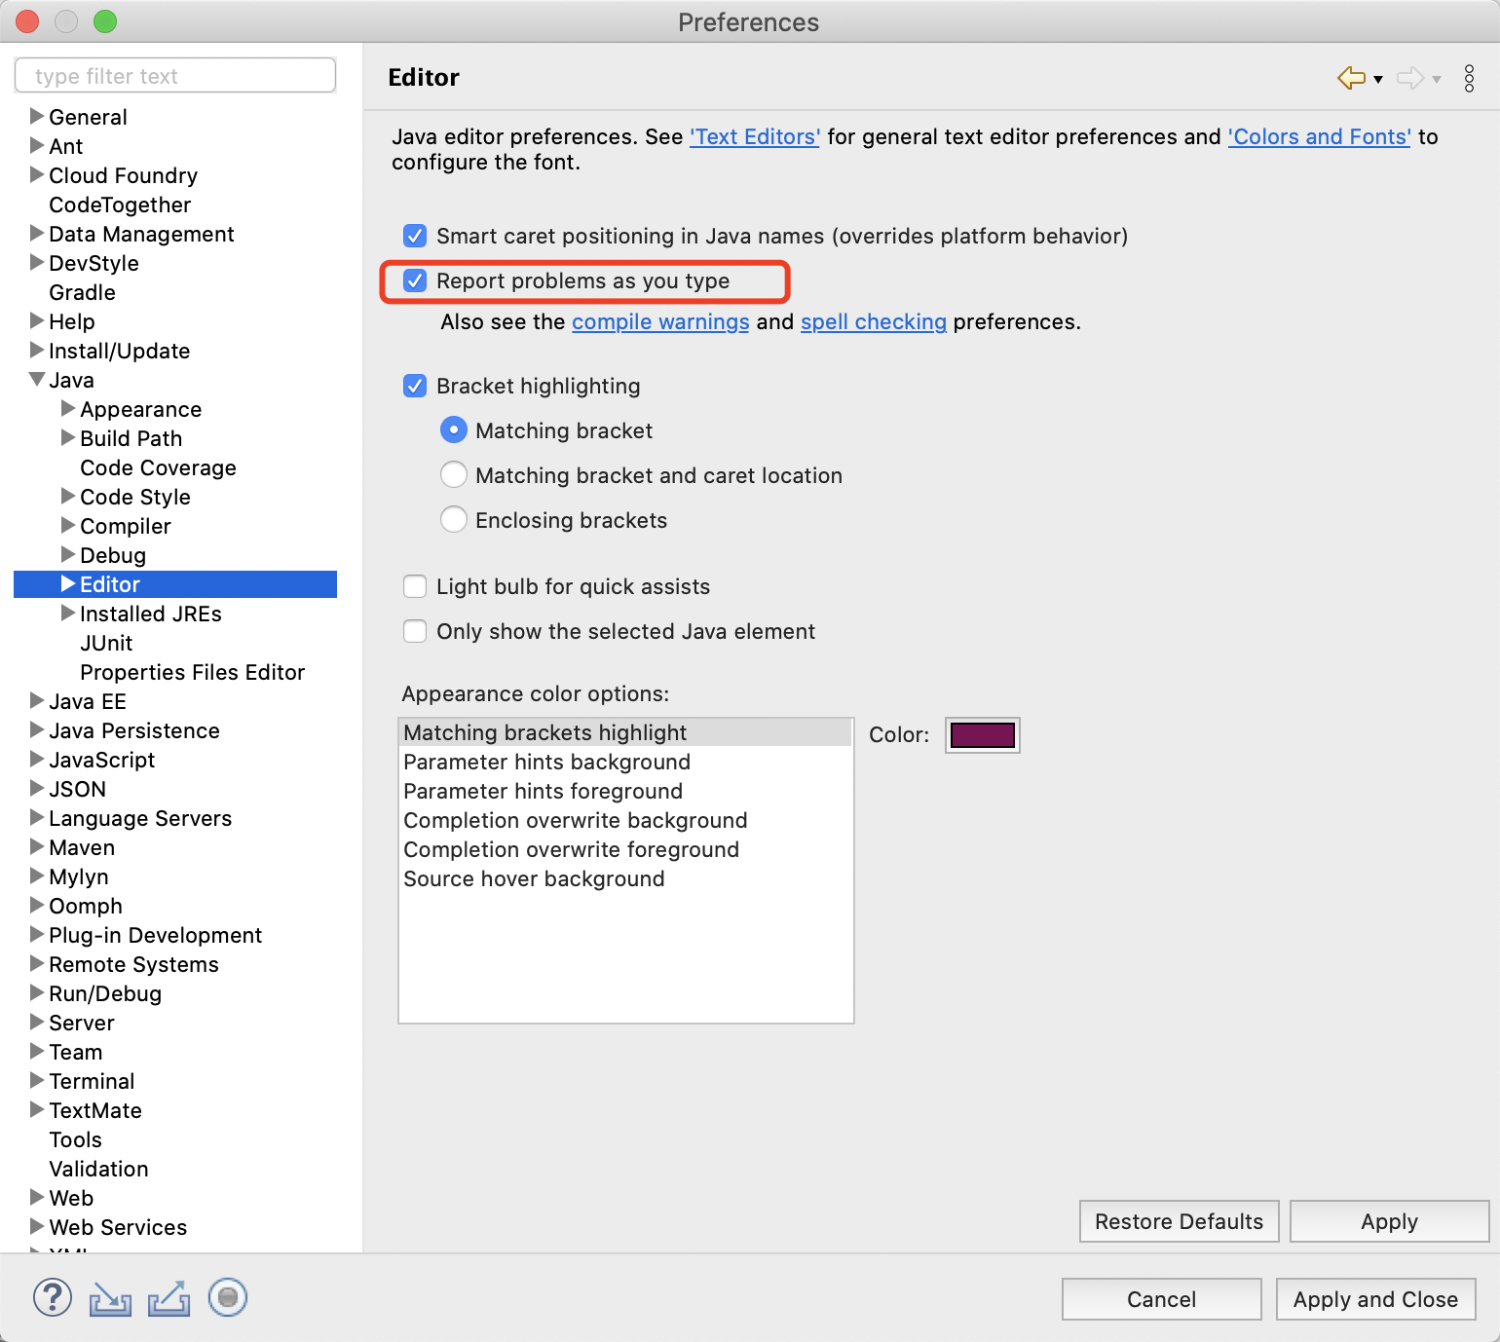Image resolution: width=1500 pixels, height=1342 pixels.
Task: Select Properties Files Editor page
Action: pyautogui.click(x=193, y=672)
